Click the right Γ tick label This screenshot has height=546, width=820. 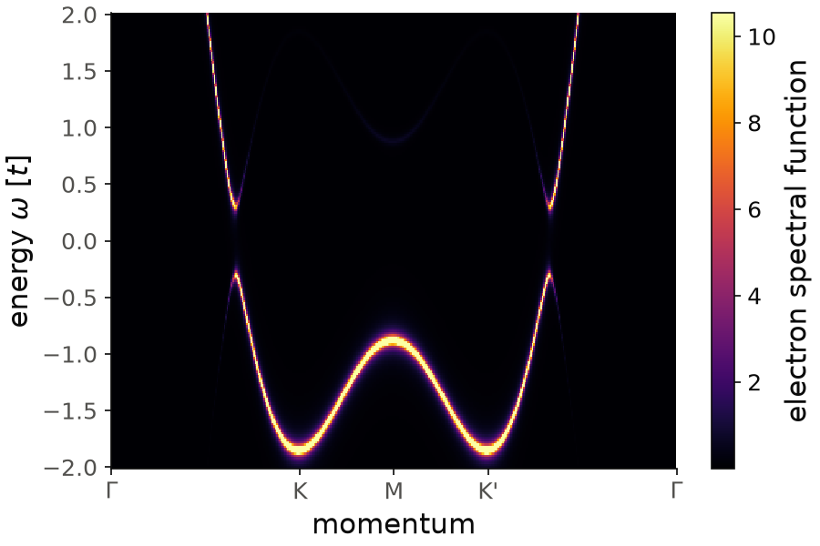coord(676,490)
